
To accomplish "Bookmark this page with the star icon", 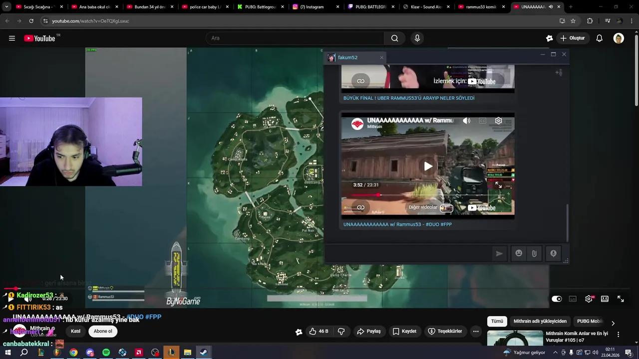I will coord(573,21).
